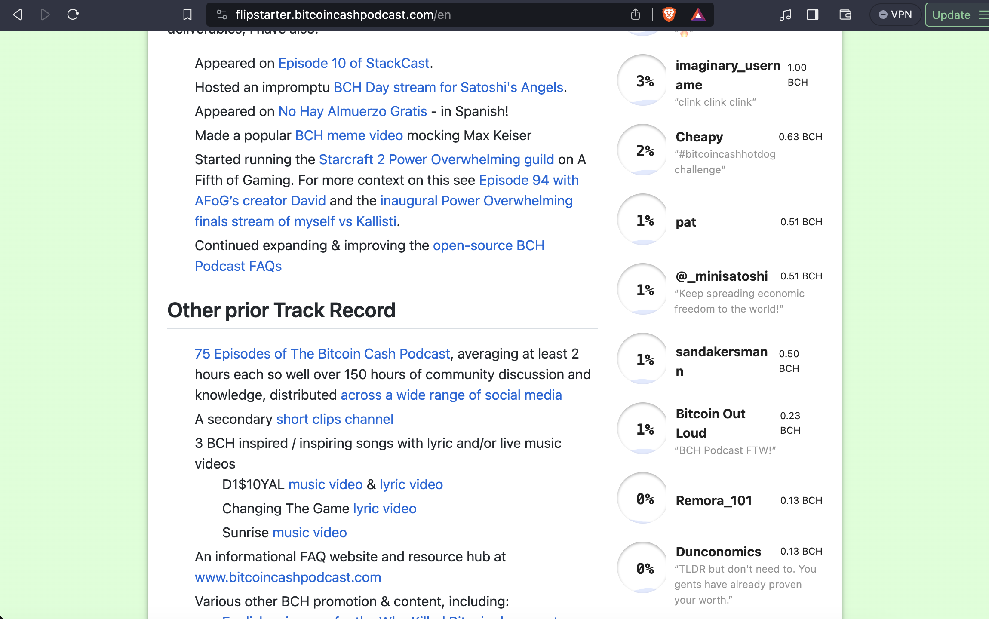This screenshot has height=619, width=989.
Task: Toggle the VPN button
Action: [895, 15]
